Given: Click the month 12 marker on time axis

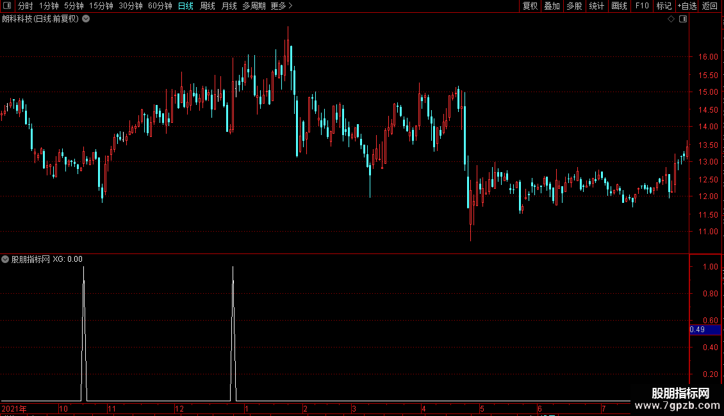Looking at the screenshot, I should point(179,408).
